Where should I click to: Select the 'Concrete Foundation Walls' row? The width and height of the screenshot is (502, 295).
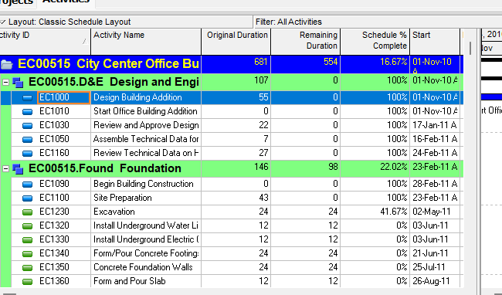click(237, 267)
